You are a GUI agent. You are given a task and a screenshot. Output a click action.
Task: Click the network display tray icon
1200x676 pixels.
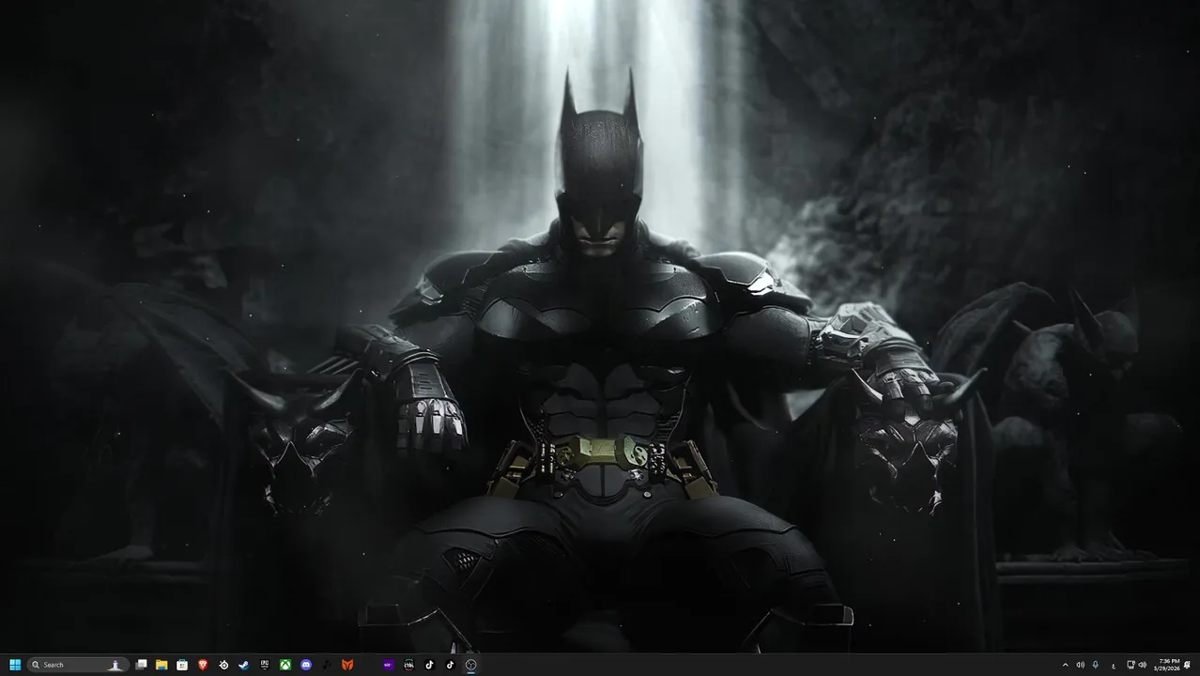tap(1131, 665)
